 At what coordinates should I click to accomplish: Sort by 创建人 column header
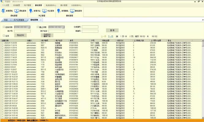pos(33,40)
